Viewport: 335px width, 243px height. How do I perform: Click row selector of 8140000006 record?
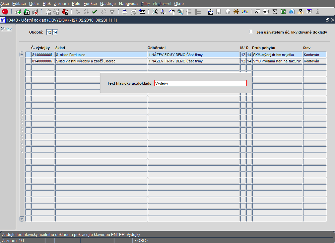point(28,55)
